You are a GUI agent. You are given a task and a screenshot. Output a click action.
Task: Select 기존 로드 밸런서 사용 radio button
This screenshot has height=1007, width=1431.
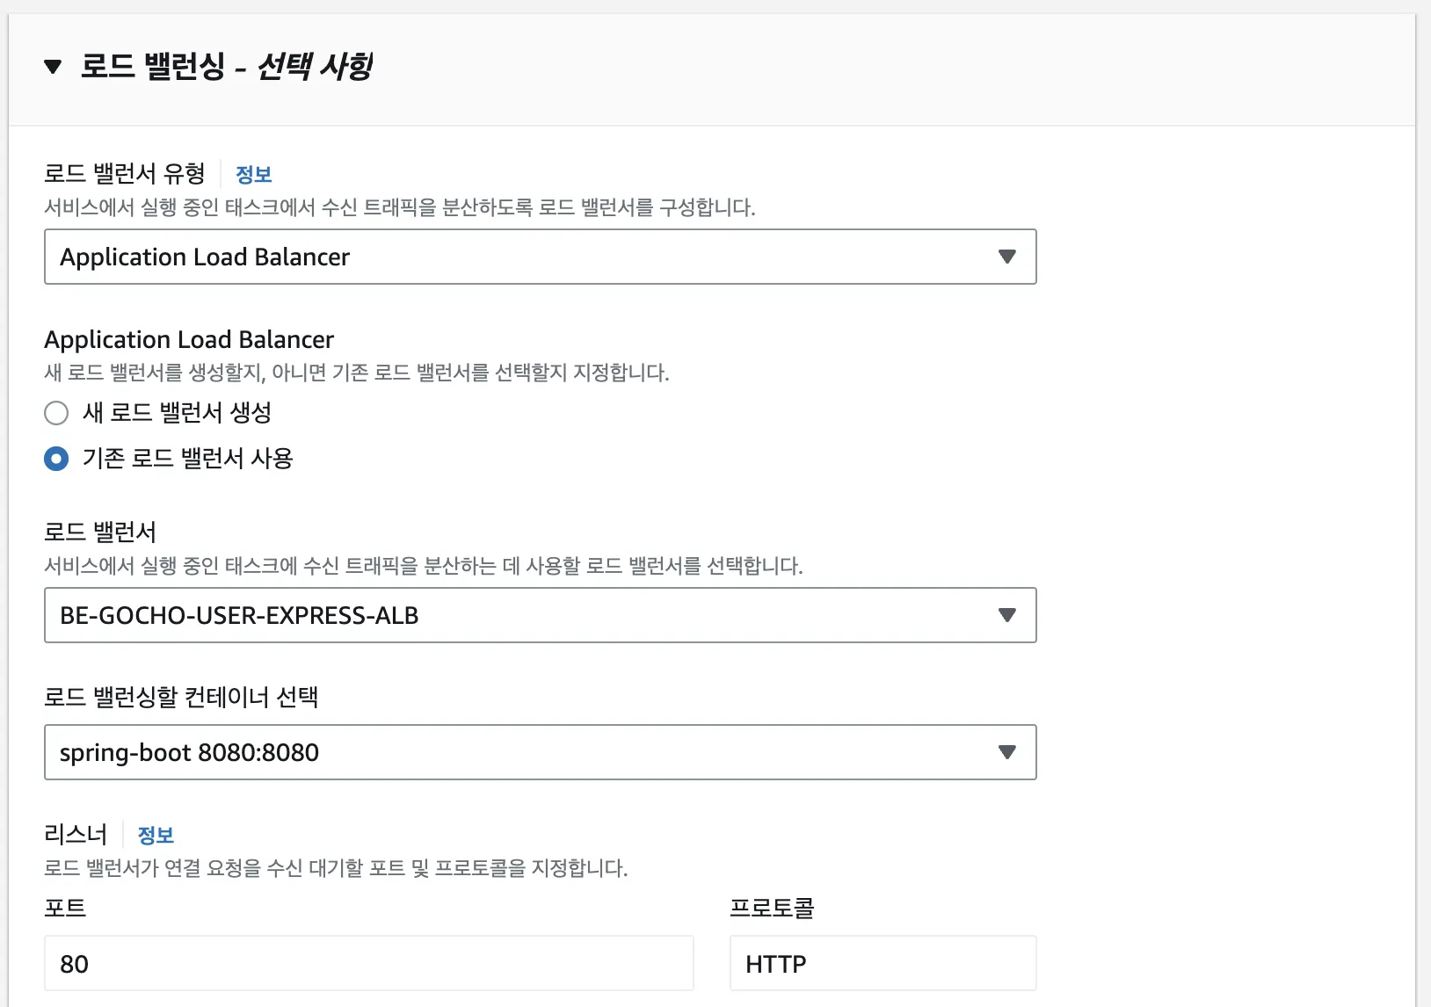(x=56, y=459)
